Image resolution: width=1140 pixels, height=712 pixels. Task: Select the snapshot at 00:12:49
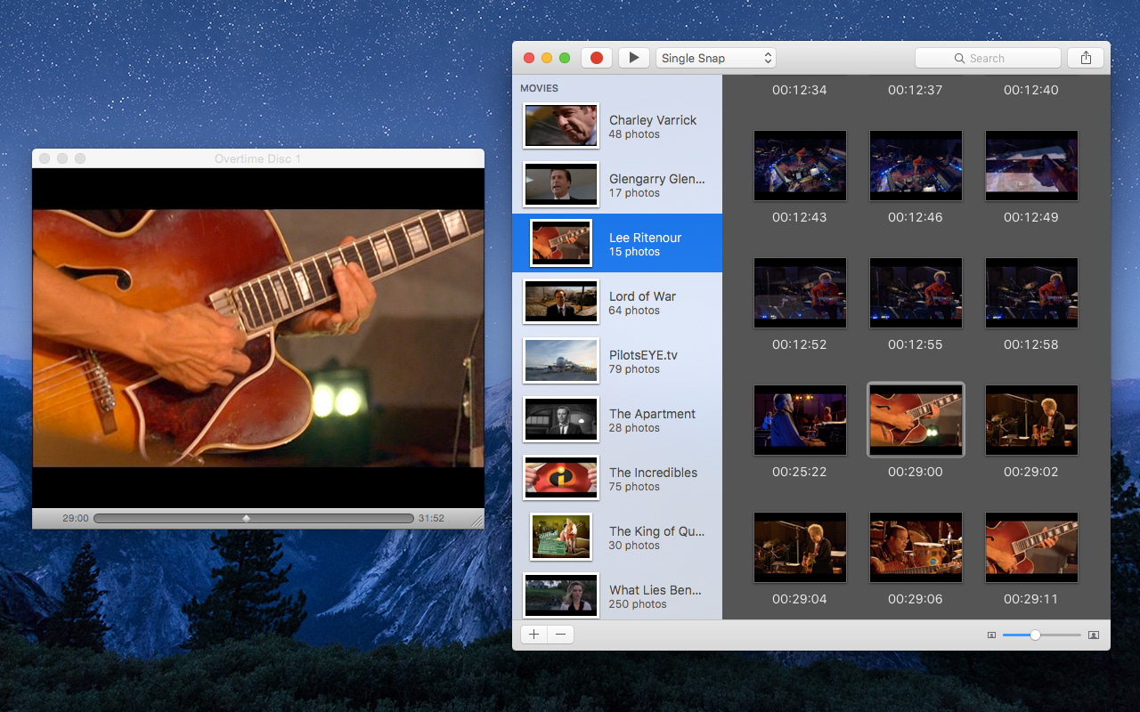(1031, 166)
